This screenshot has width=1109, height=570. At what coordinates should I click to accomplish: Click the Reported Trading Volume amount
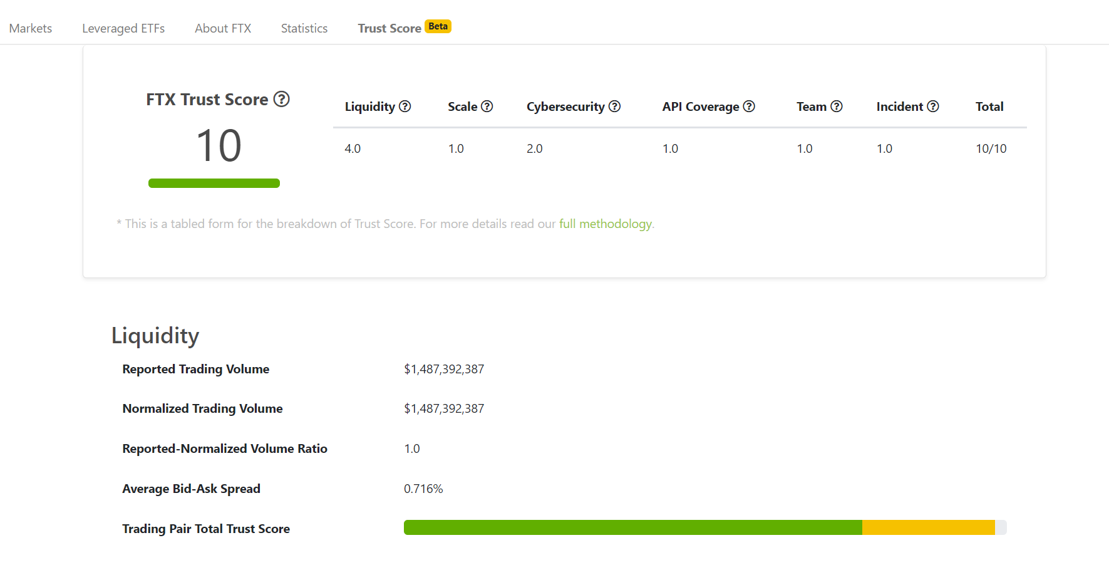(444, 369)
